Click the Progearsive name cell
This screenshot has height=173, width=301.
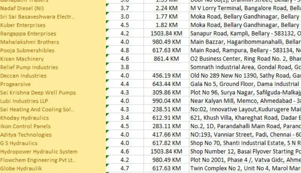click(53, 84)
